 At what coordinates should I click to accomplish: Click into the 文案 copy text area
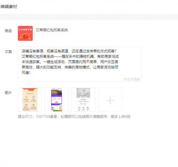[79, 64]
